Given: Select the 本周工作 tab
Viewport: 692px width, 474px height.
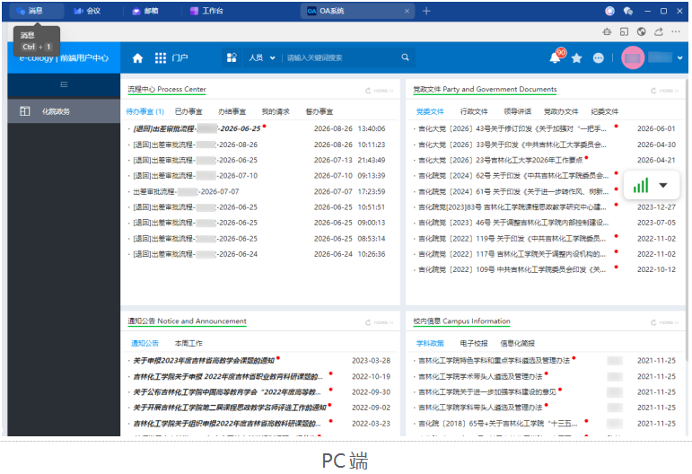Looking at the screenshot, I should [188, 343].
